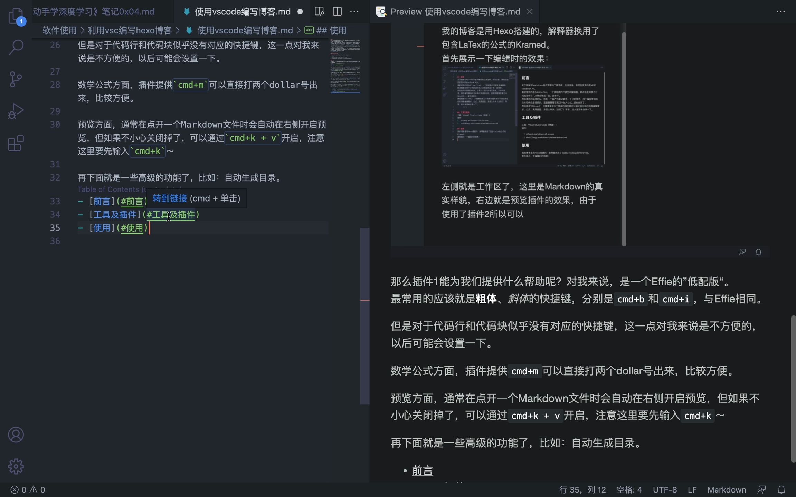Click the feedback icon inside preview image
Screen dimensions: 796x497
point(742,252)
